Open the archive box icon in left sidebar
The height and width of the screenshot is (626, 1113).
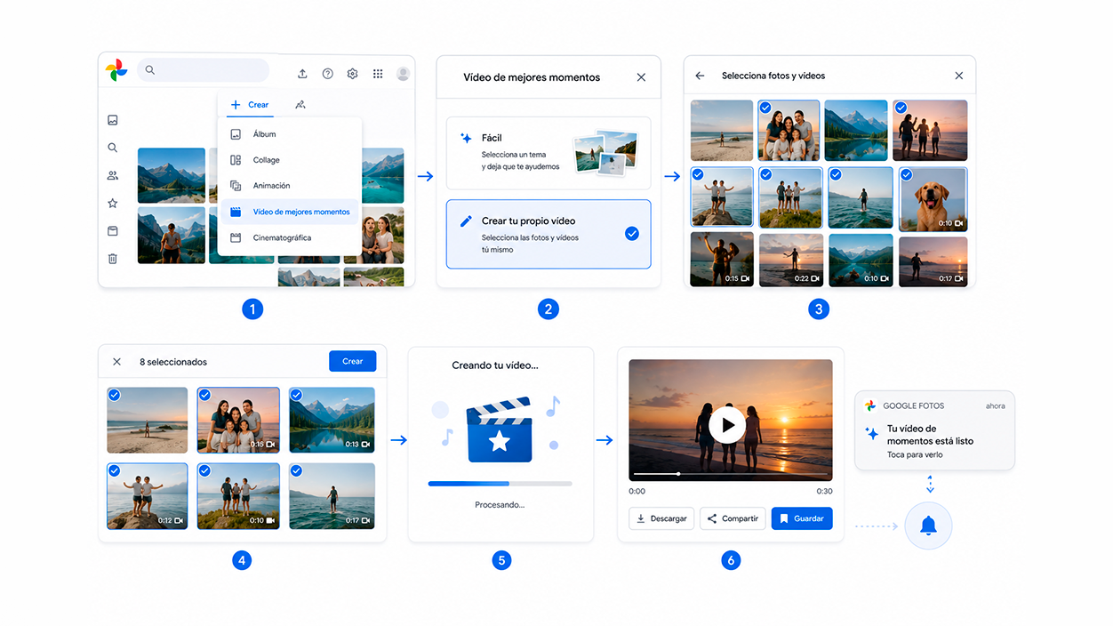point(113,231)
